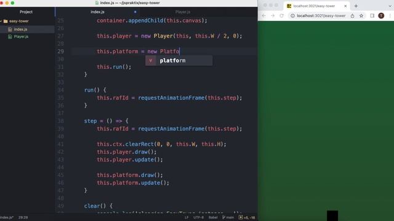Switch to the Player.js editor tab
This screenshot has width=394, height=221.
click(x=183, y=12)
